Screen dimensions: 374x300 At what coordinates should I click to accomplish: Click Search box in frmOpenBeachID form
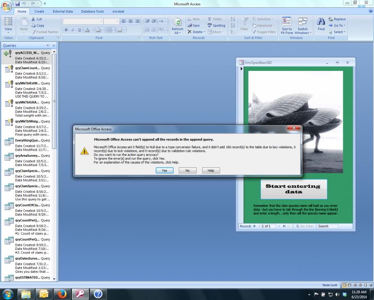[x=328, y=226]
